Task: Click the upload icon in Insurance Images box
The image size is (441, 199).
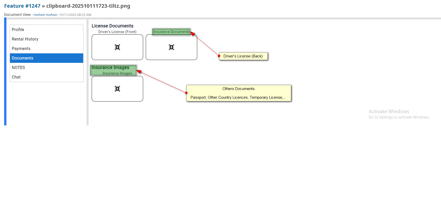Action: tap(117, 89)
